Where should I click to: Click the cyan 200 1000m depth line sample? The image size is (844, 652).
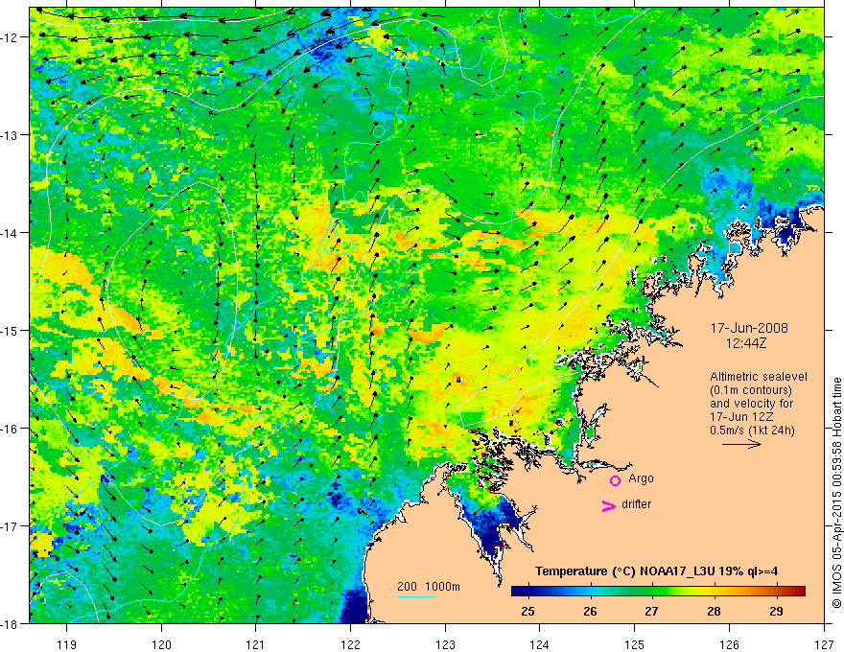[416, 596]
